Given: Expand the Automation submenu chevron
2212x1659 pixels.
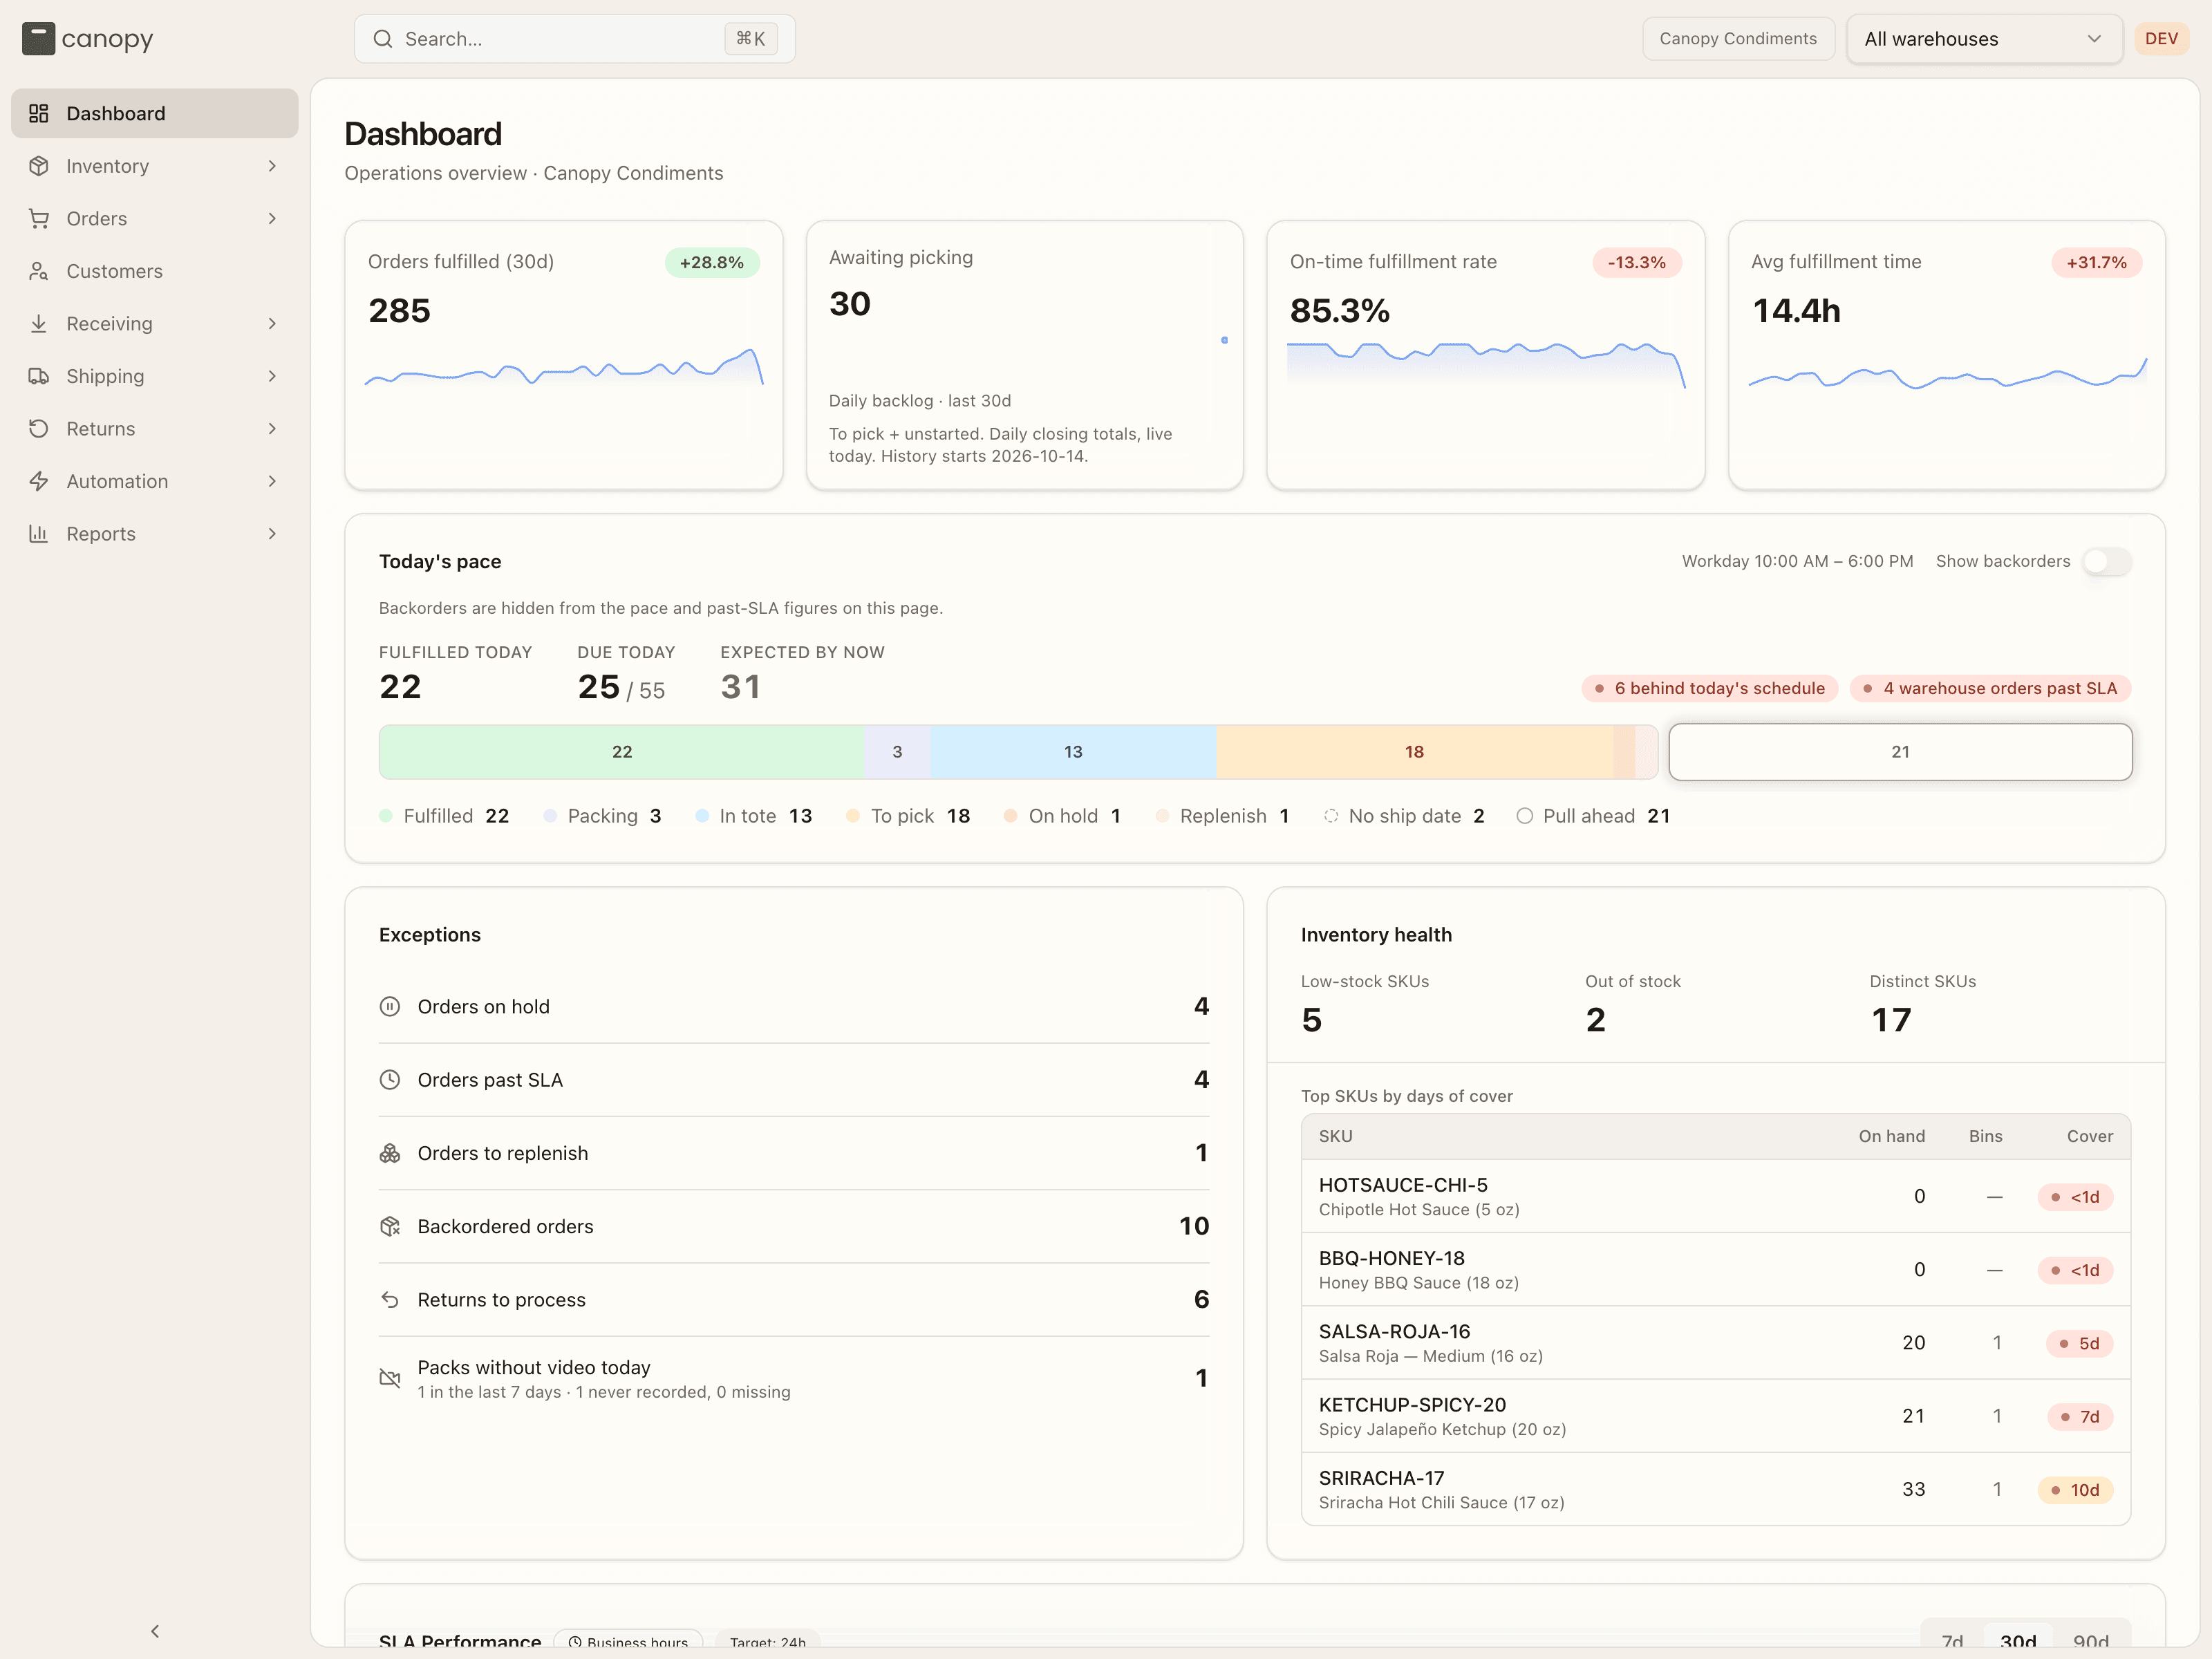Looking at the screenshot, I should click(272, 481).
